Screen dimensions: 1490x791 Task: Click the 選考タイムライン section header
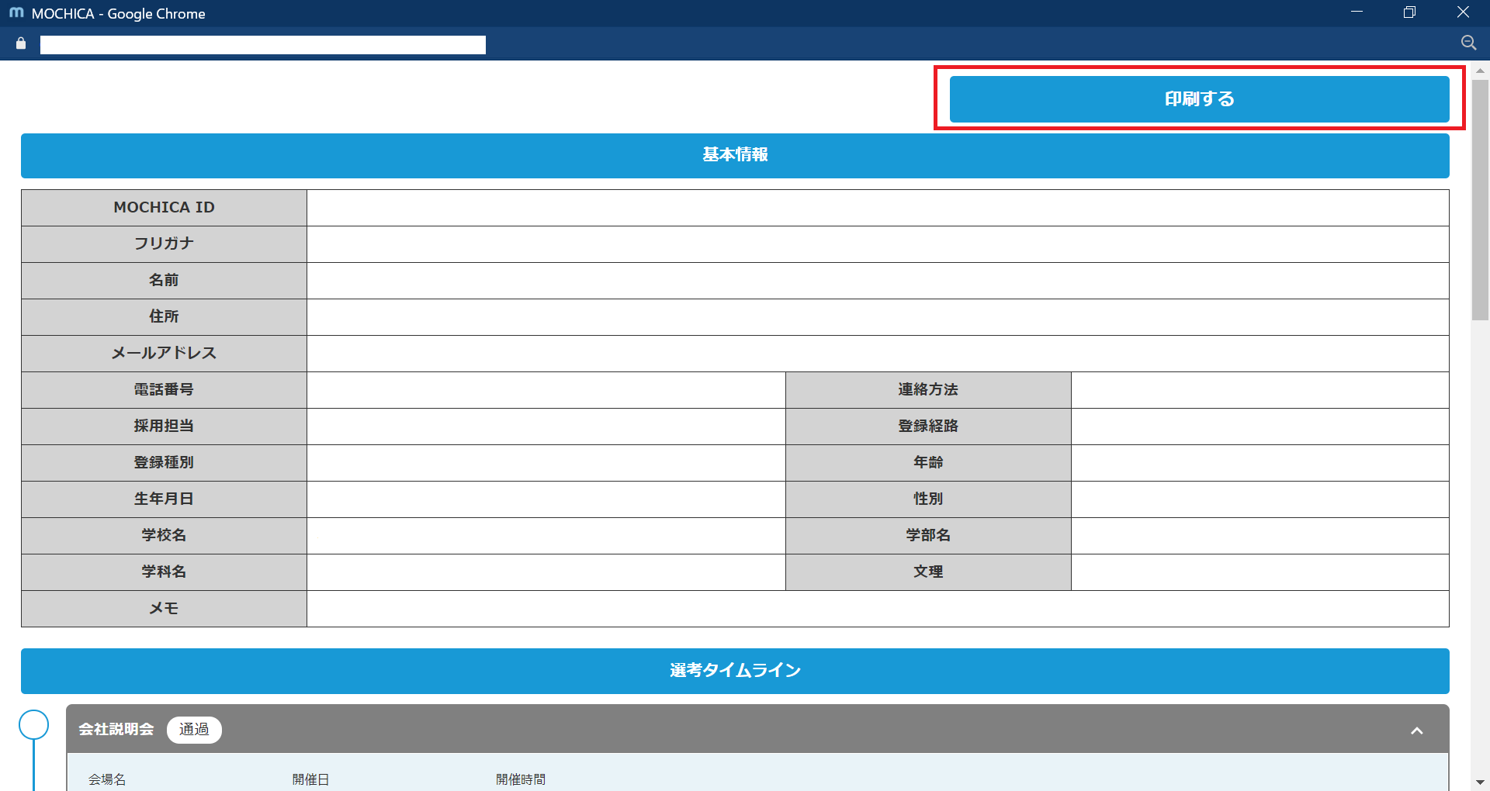tap(734, 671)
